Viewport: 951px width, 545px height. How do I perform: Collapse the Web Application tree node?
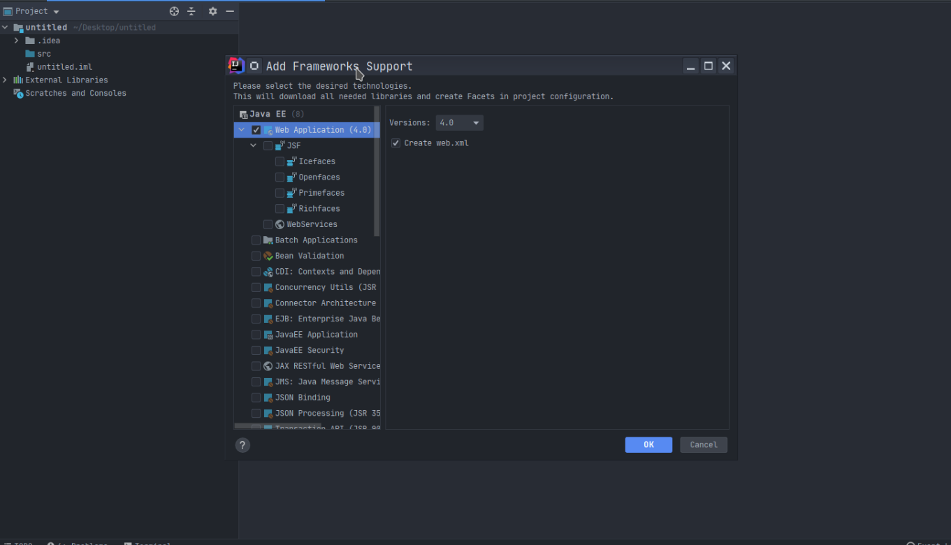click(x=242, y=130)
